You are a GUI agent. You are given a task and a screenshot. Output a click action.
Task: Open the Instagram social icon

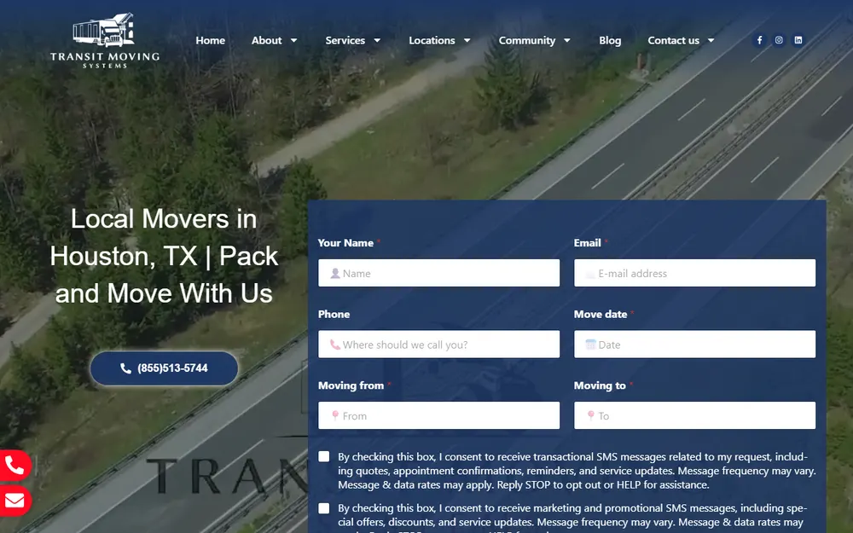point(779,40)
